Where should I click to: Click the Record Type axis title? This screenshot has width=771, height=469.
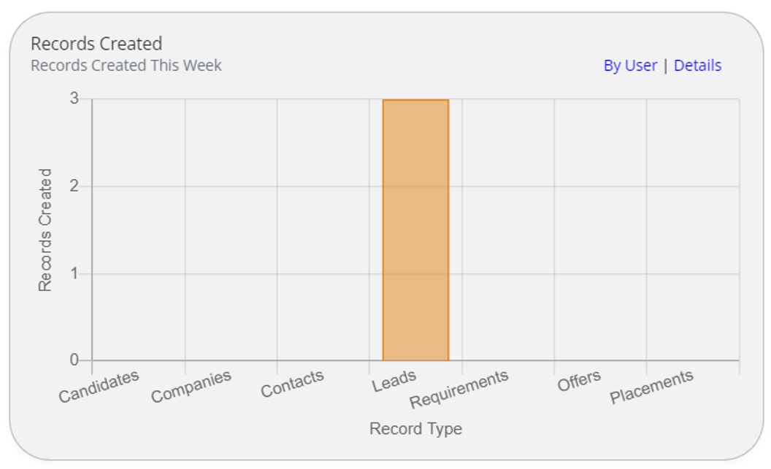[x=415, y=429]
